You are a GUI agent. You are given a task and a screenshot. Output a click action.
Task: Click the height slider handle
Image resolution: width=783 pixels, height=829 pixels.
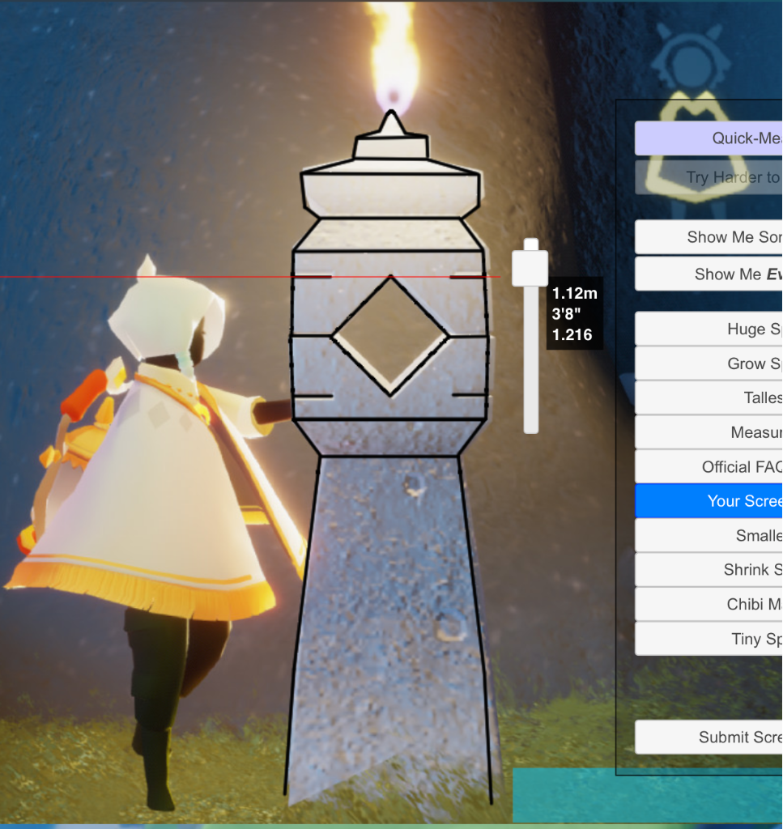coord(530,268)
